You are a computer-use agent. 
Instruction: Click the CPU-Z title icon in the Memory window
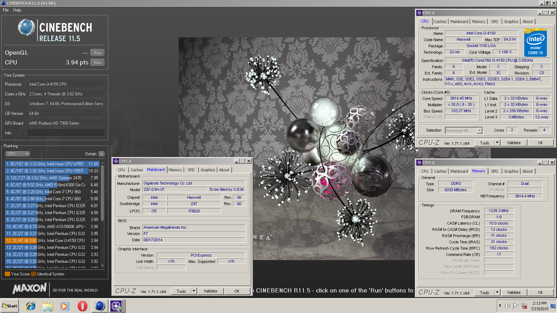[x=419, y=163]
